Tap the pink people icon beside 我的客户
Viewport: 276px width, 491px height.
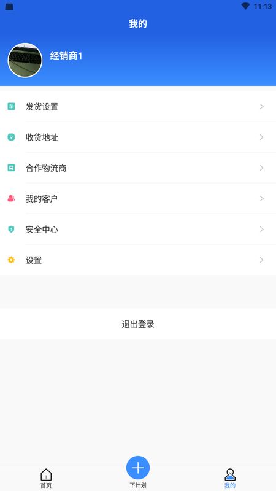pos(11,198)
